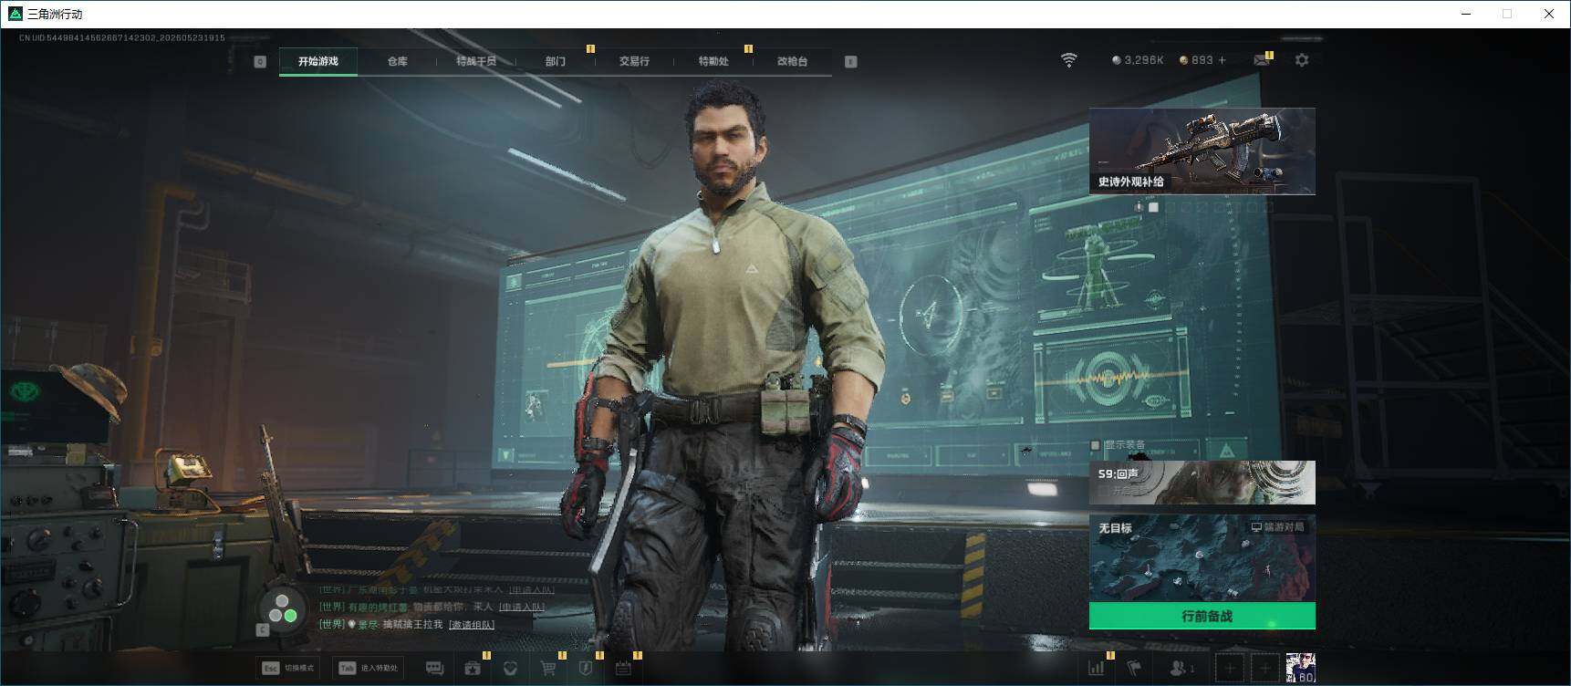Click the Esc 切换模式 button
This screenshot has width=1571, height=686.
289,668
